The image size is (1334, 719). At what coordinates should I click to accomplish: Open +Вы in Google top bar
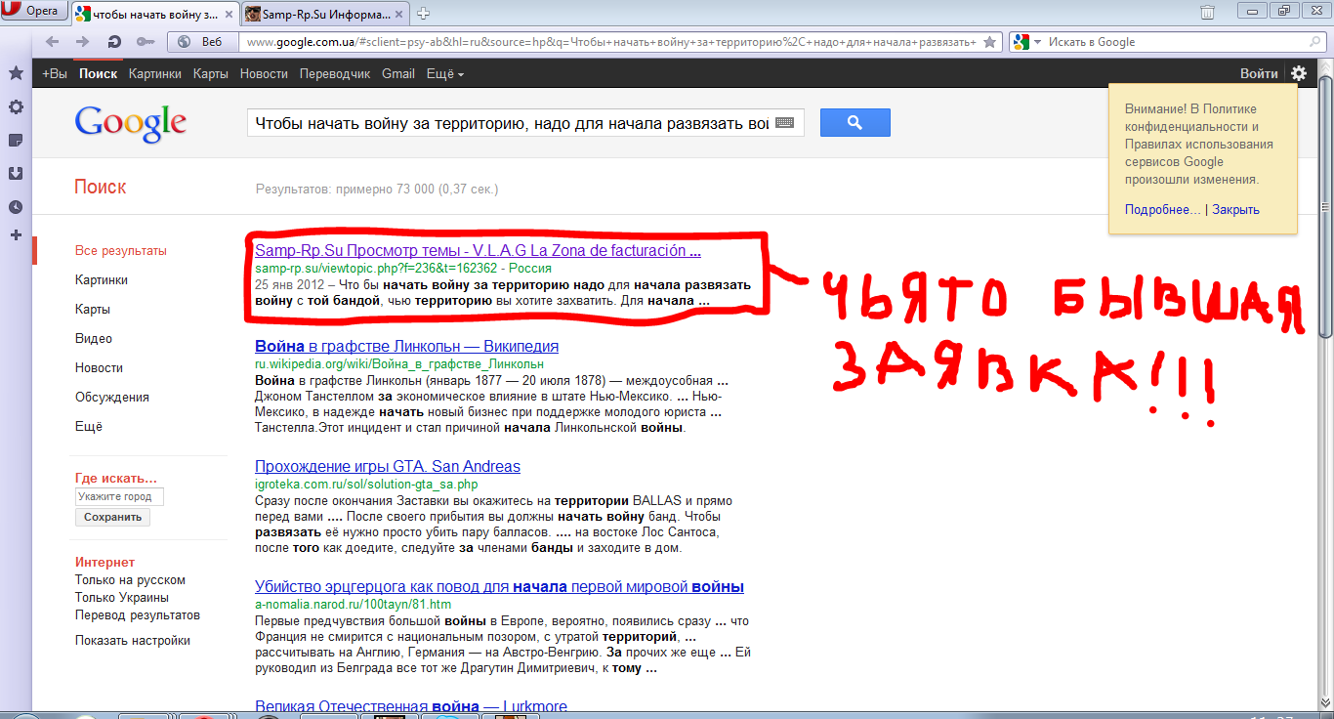coord(55,73)
